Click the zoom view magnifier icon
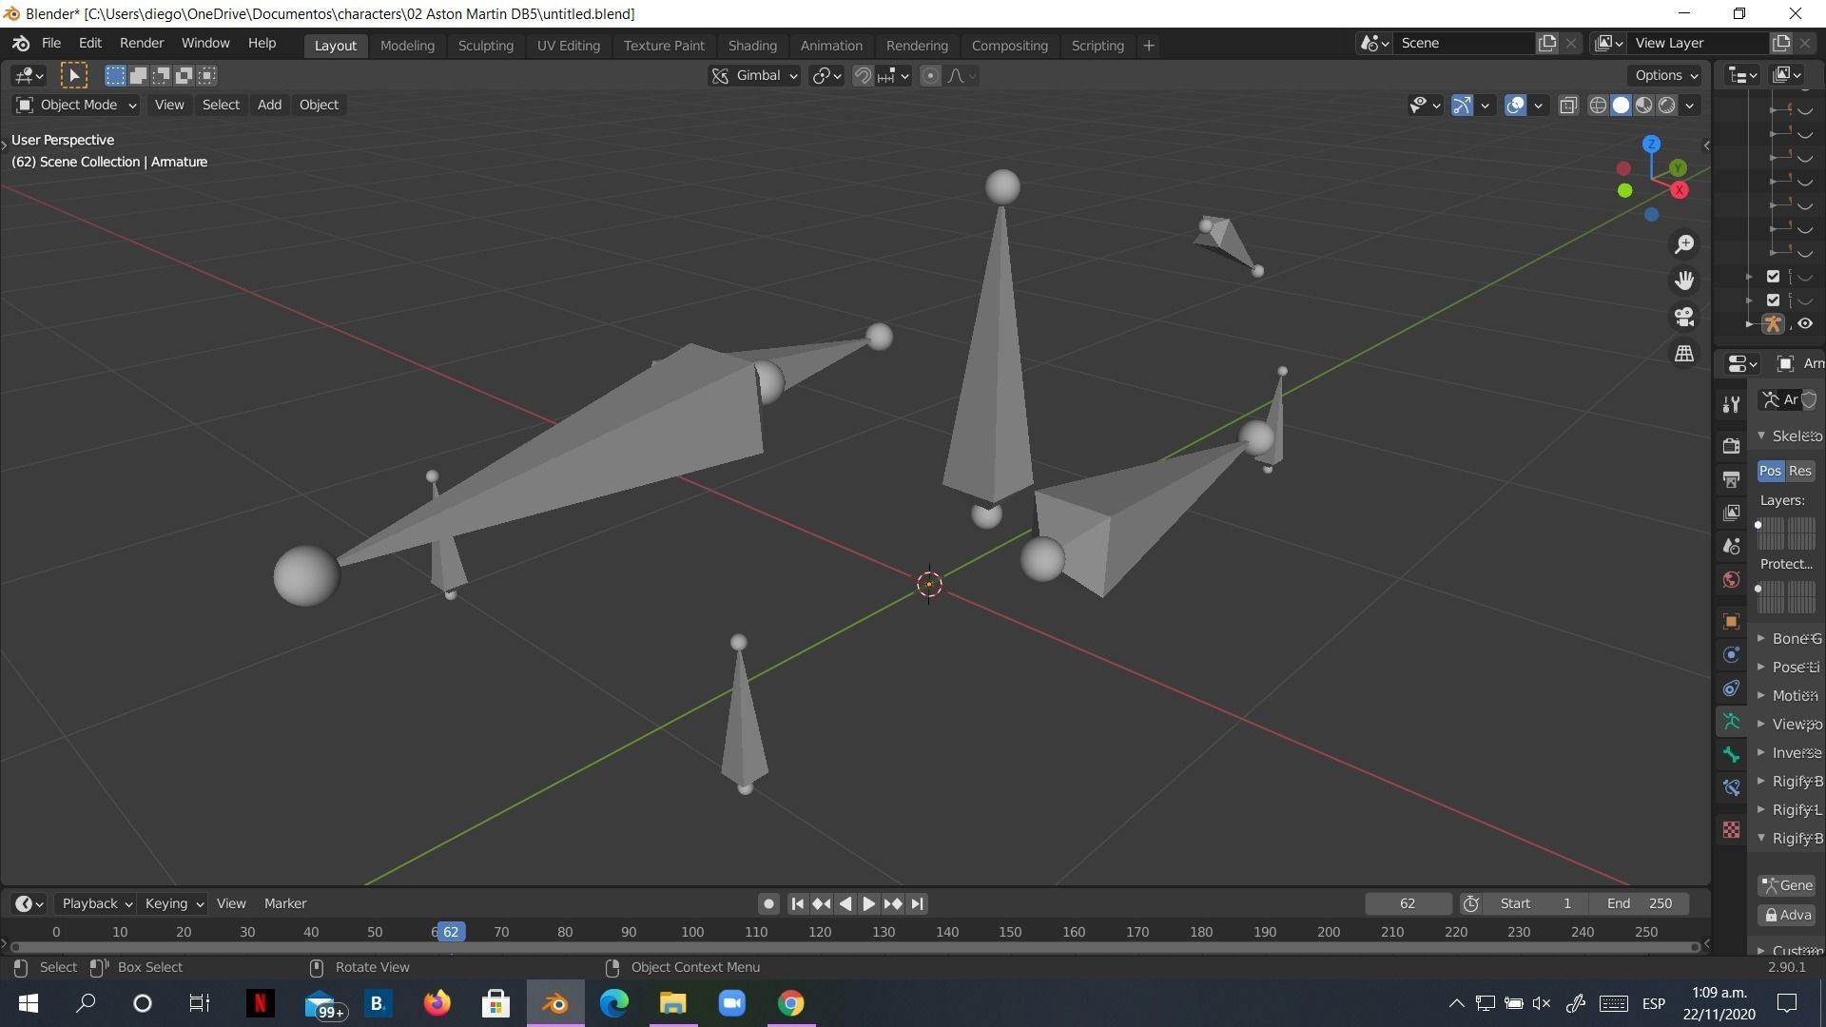The image size is (1826, 1027). [1684, 244]
